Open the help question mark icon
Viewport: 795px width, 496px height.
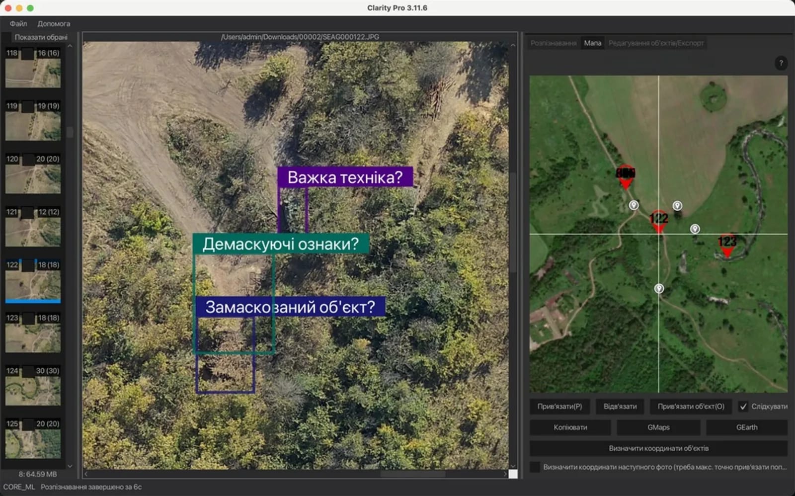[782, 63]
